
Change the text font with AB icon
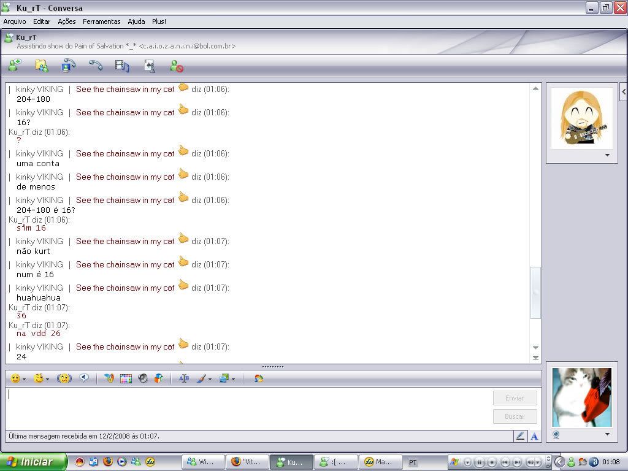pos(184,378)
